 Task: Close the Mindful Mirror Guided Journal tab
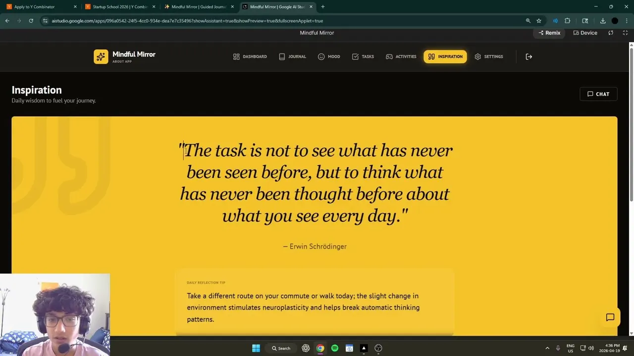point(232,7)
